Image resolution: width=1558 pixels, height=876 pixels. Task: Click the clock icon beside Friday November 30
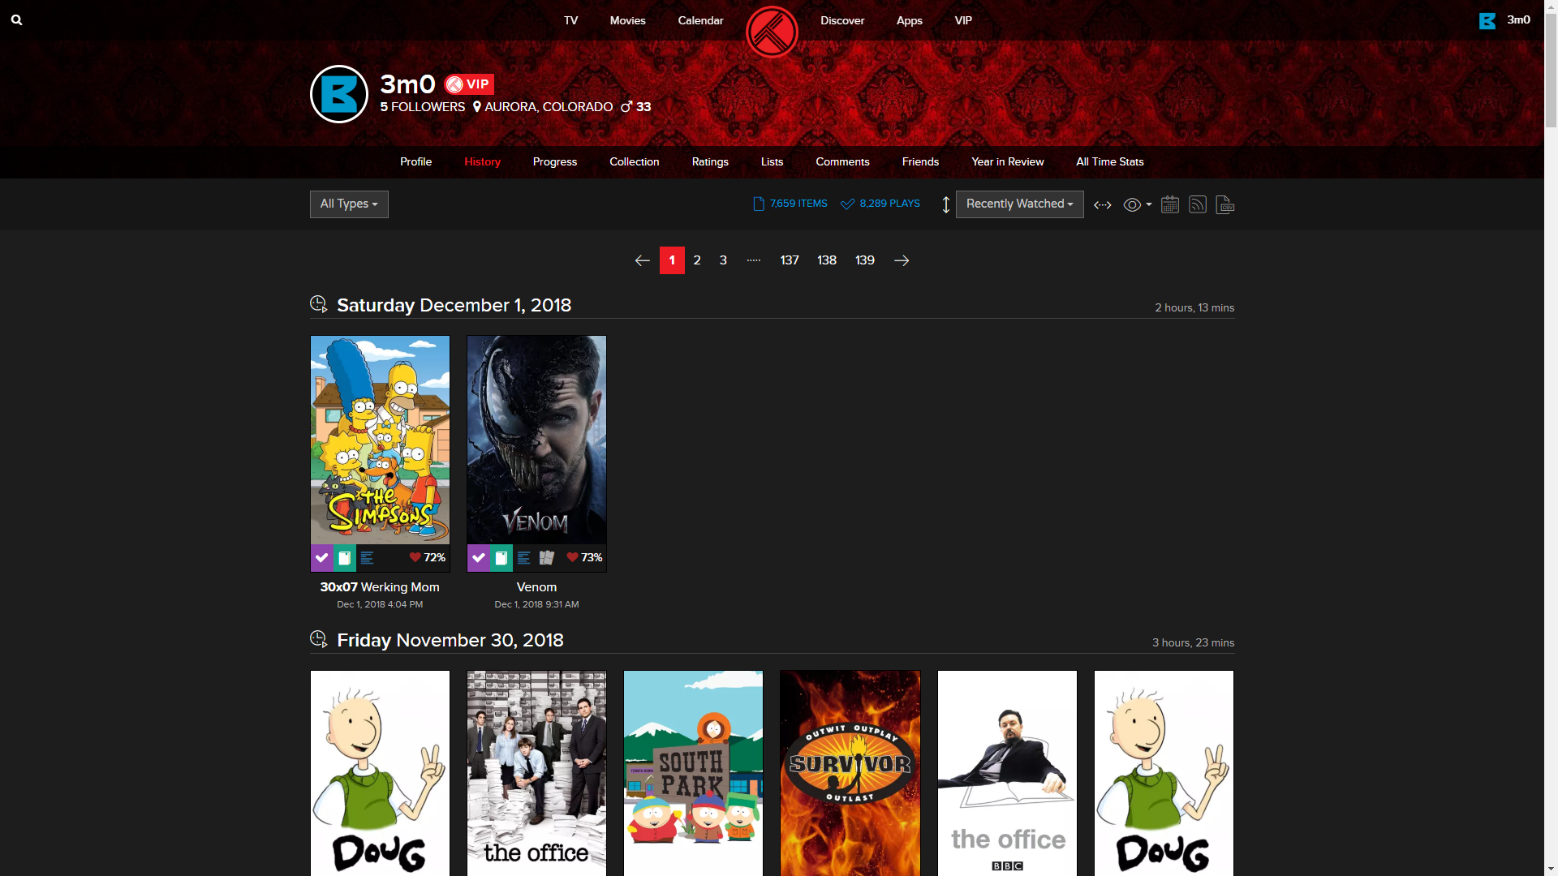[x=319, y=639]
